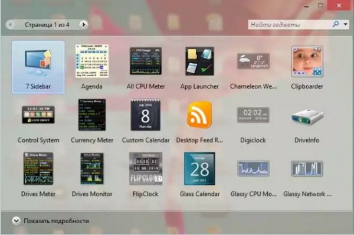Select the Custom Calendar gadget icon
This screenshot has height=235, width=354.
pos(146,115)
